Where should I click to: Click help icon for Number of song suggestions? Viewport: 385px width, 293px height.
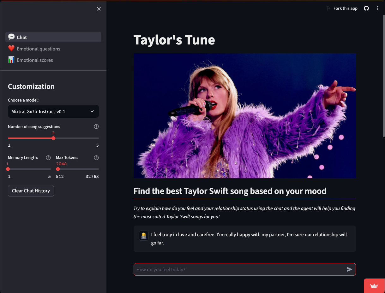(x=96, y=126)
